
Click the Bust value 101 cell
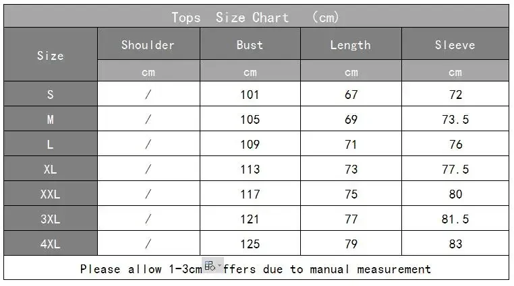250,95
